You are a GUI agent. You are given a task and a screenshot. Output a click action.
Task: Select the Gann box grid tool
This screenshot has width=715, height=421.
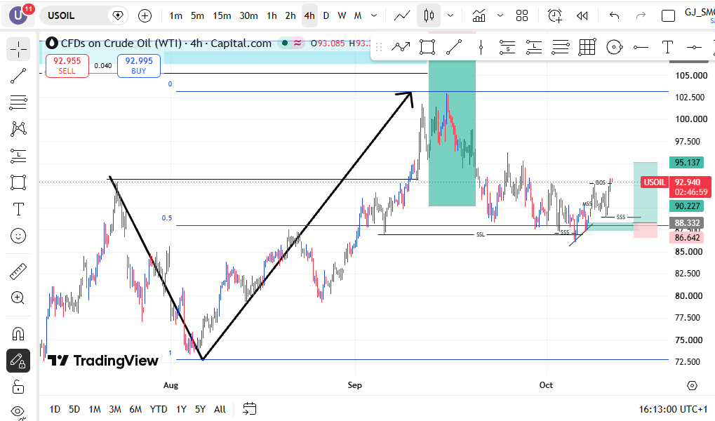(587, 47)
